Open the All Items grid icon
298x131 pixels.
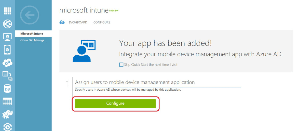8,11
